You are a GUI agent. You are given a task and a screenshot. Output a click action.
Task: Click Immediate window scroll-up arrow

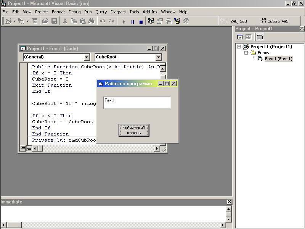[x=228, y=209]
